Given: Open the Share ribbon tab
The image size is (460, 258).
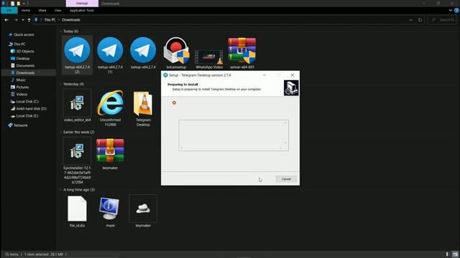Looking at the screenshot, I should pos(42,10).
